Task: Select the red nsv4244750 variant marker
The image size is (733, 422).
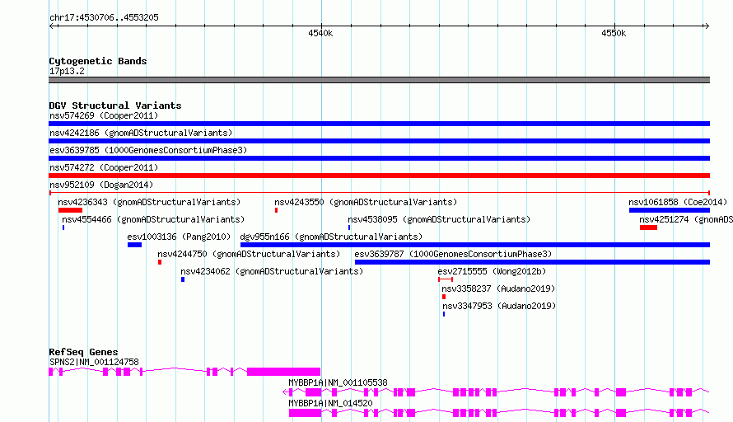Action: (x=160, y=262)
